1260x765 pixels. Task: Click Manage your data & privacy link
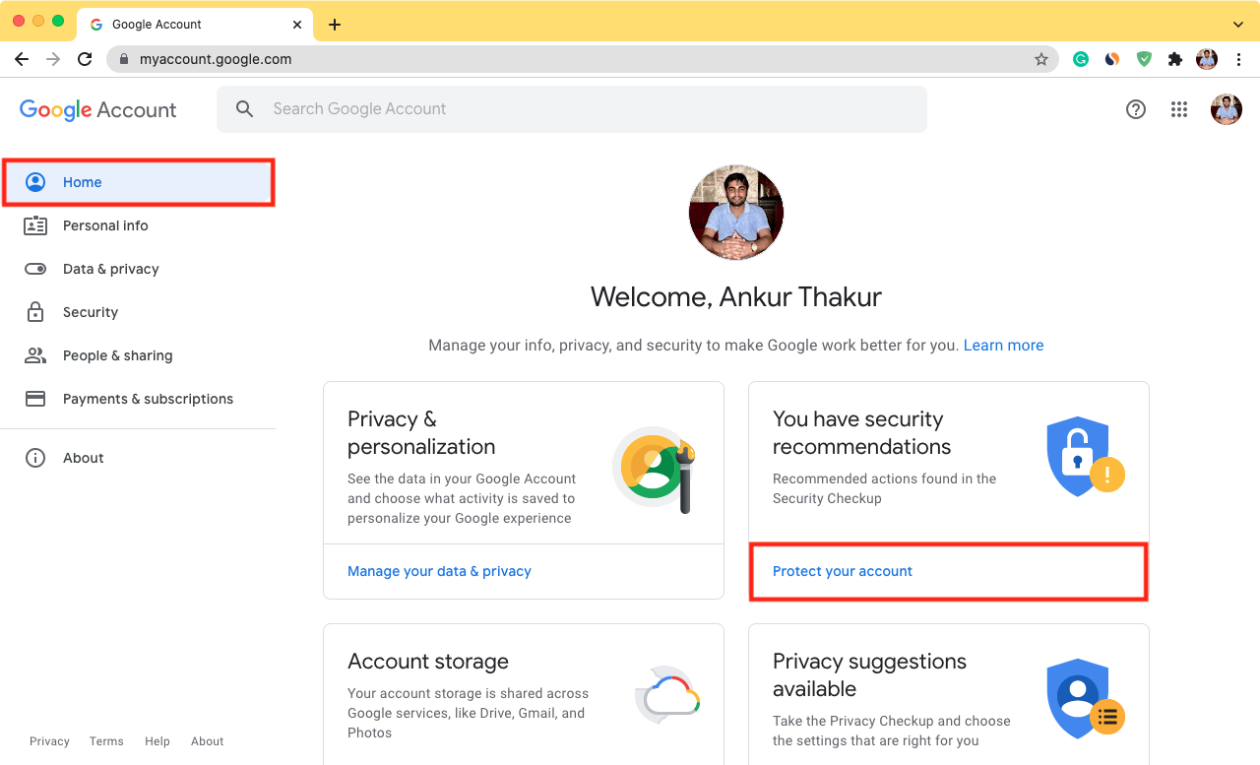pos(439,571)
